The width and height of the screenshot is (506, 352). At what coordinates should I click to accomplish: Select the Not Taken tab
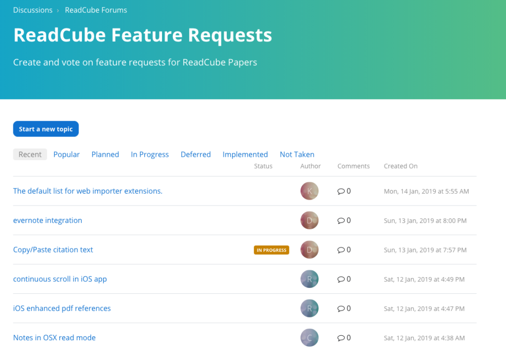coord(297,154)
